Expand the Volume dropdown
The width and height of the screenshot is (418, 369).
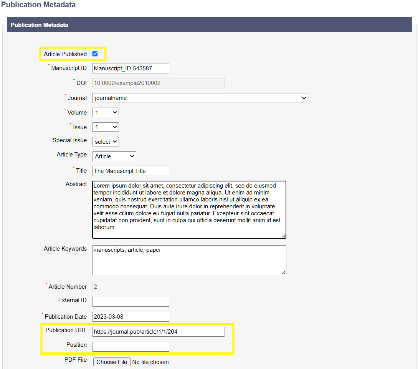click(106, 113)
